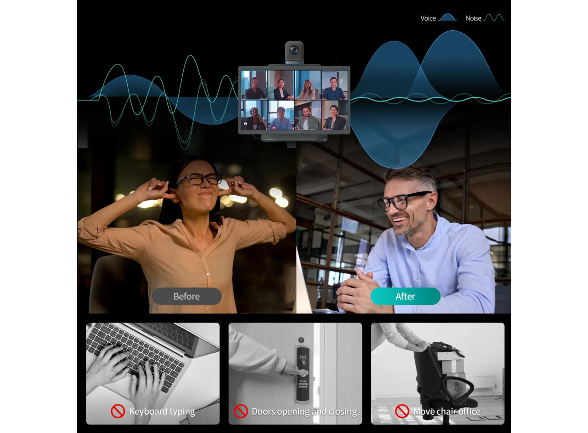Click the prohibition icon beside Move chair office
The image size is (588, 433).
click(x=402, y=411)
